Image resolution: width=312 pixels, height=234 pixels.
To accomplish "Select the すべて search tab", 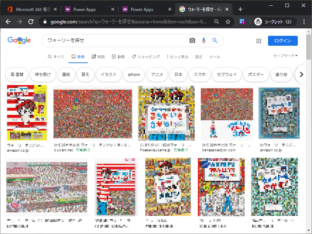I will 56,57.
